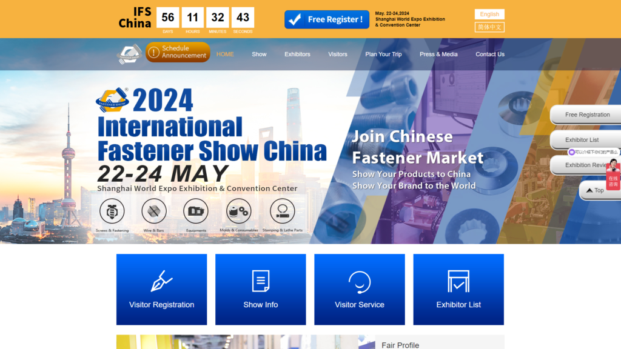Click the minutes countdown box

218,18
